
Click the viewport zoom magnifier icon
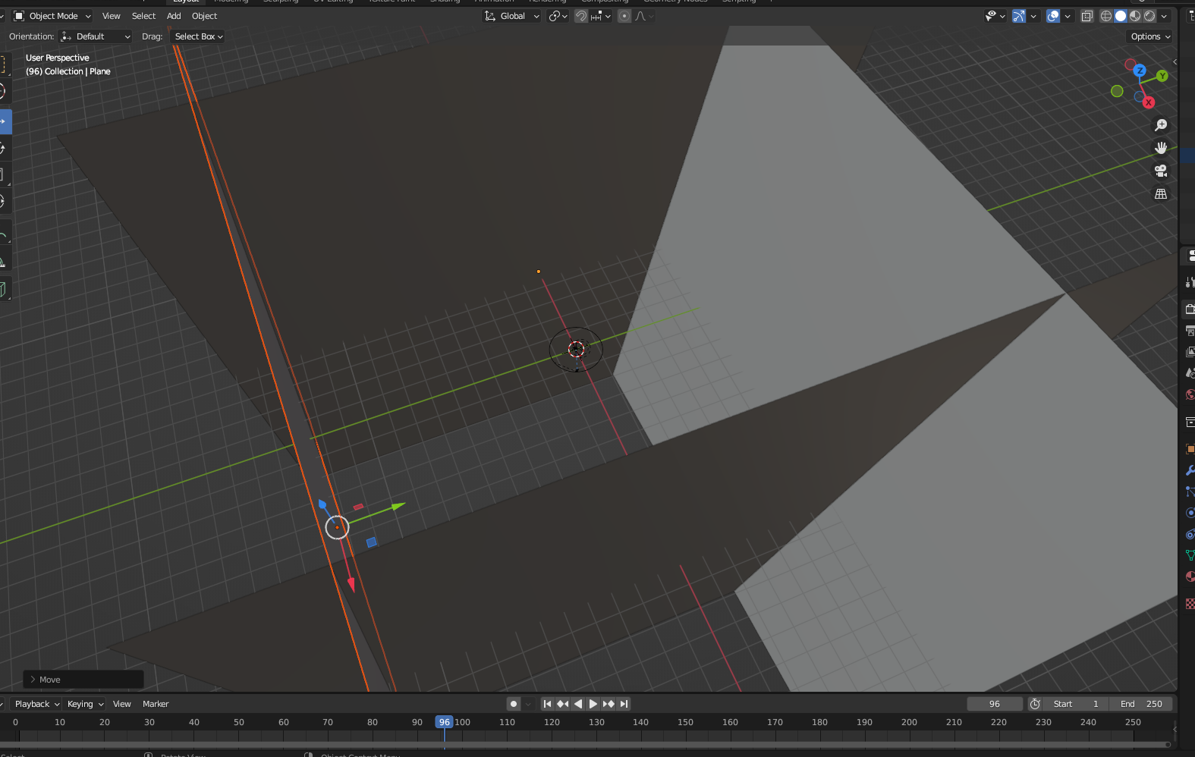[1161, 125]
